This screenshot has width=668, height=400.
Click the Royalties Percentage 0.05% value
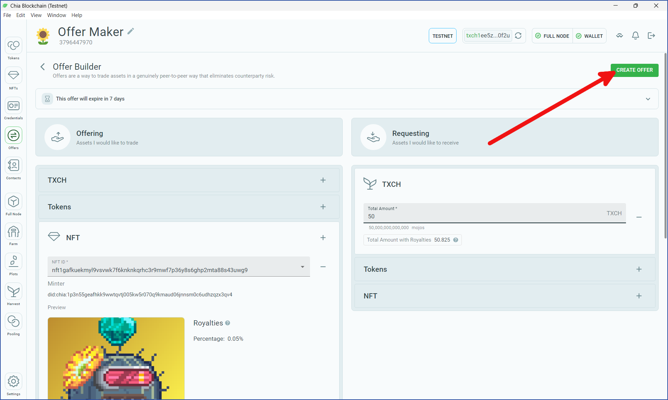(235, 339)
